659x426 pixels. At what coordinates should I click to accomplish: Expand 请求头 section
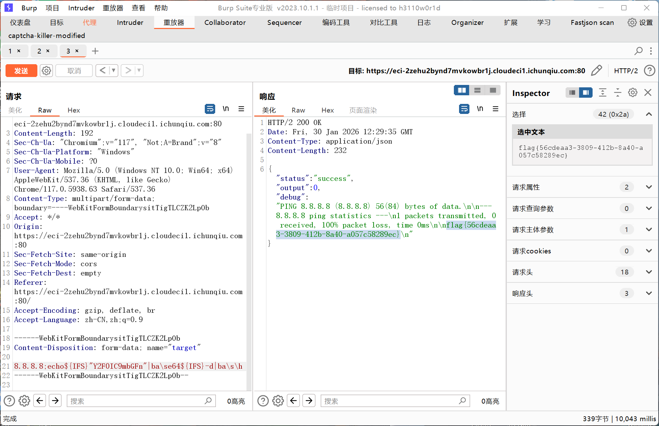click(x=649, y=272)
